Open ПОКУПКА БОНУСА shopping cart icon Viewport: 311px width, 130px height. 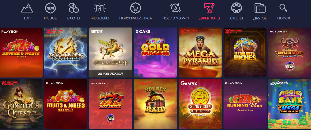pyautogui.click(x=136, y=8)
